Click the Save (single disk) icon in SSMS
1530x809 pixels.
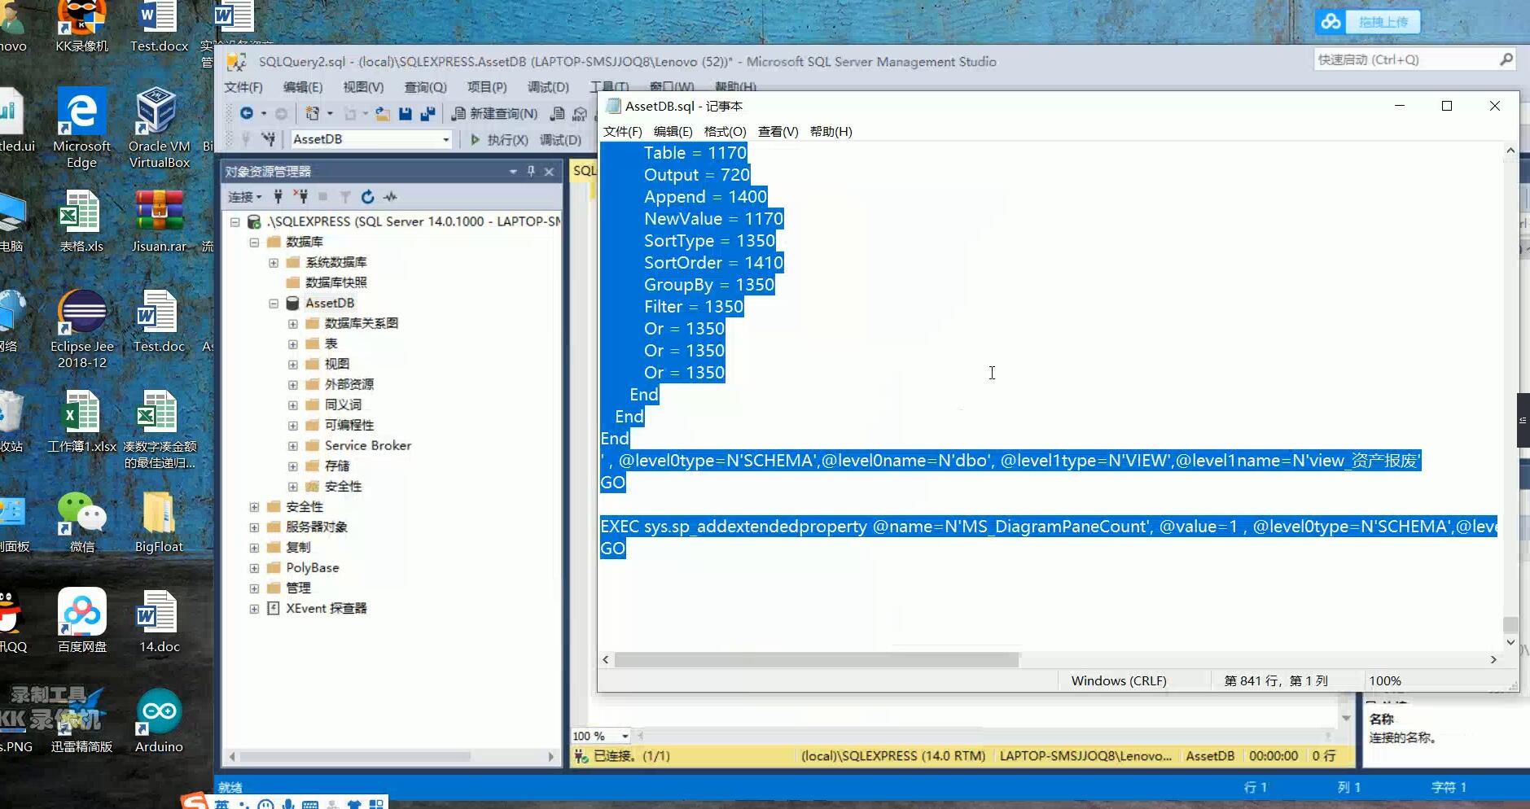point(405,113)
